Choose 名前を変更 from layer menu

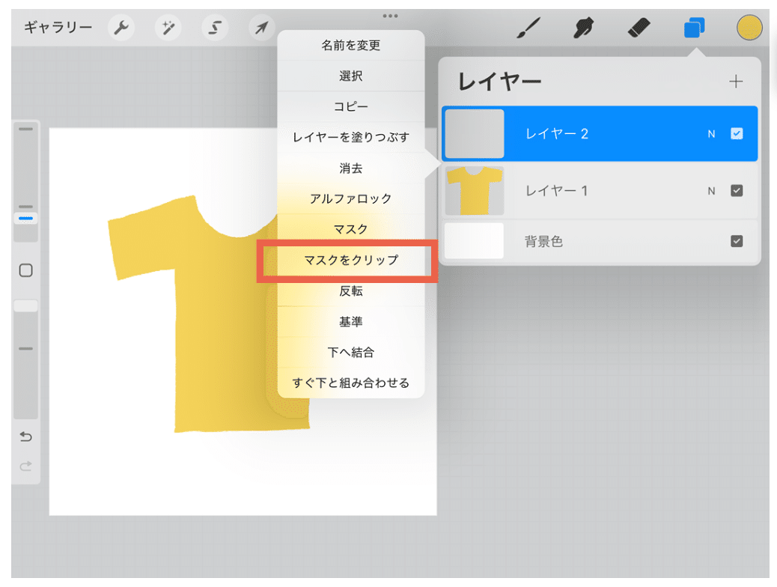(351, 46)
